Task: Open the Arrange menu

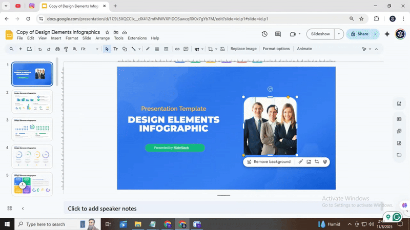Action: 102,38
